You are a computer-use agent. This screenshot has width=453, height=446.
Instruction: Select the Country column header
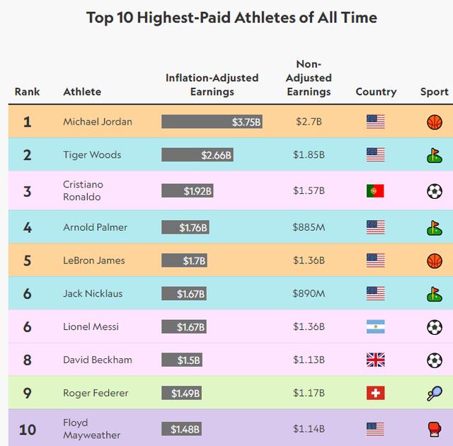click(376, 91)
